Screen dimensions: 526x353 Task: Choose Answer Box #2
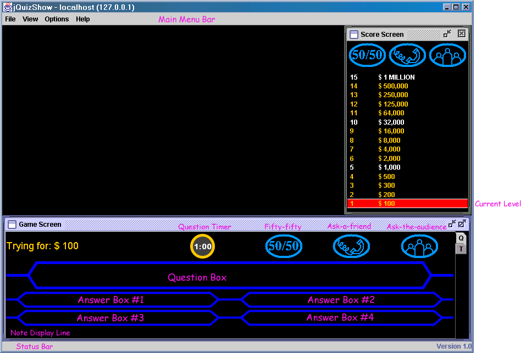point(341,300)
